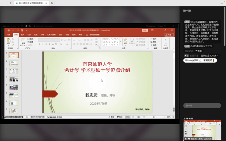Click the zoom slider in PowerPoint status bar
The image size is (226, 141).
coord(154,117)
